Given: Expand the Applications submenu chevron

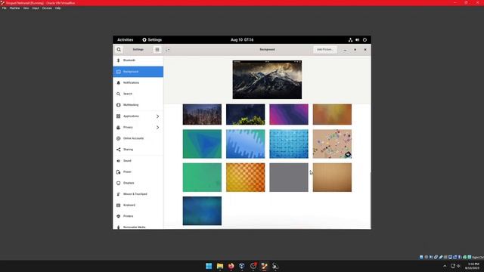Looking at the screenshot, I should pos(158,116).
